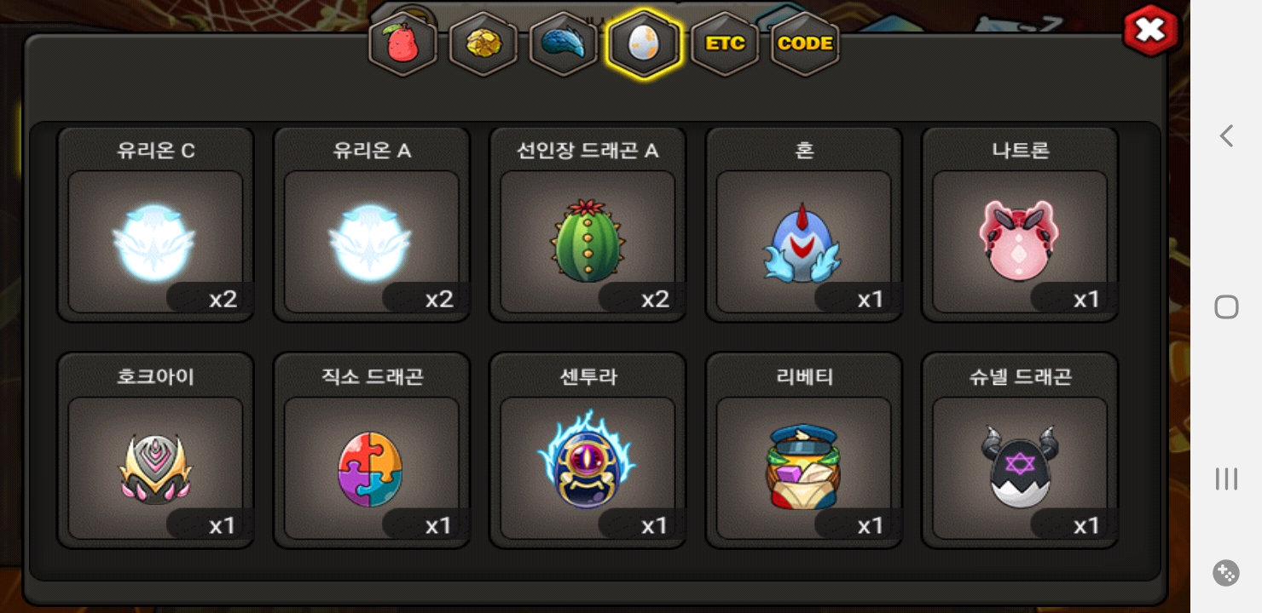Viewport: 1262px width, 613px height.
Task: Tap the Android home button
Action: [1226, 307]
